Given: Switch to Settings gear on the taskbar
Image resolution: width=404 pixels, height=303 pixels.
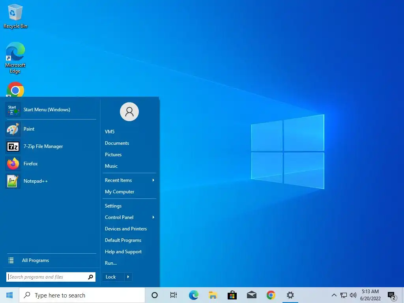Looking at the screenshot, I should (290, 295).
